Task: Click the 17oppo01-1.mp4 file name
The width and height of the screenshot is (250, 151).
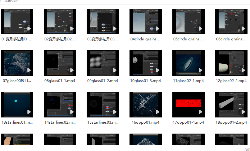Action: (189, 122)
